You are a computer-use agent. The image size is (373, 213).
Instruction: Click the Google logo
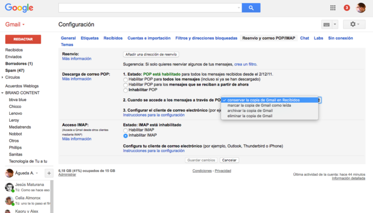click(19, 8)
